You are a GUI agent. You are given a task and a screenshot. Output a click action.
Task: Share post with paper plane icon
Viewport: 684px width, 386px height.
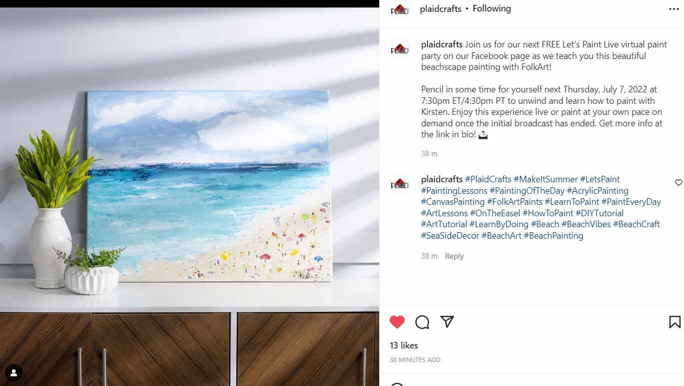[447, 322]
